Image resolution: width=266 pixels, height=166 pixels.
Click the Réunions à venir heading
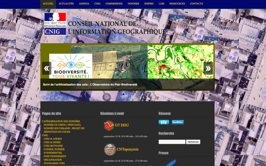[112, 114]
